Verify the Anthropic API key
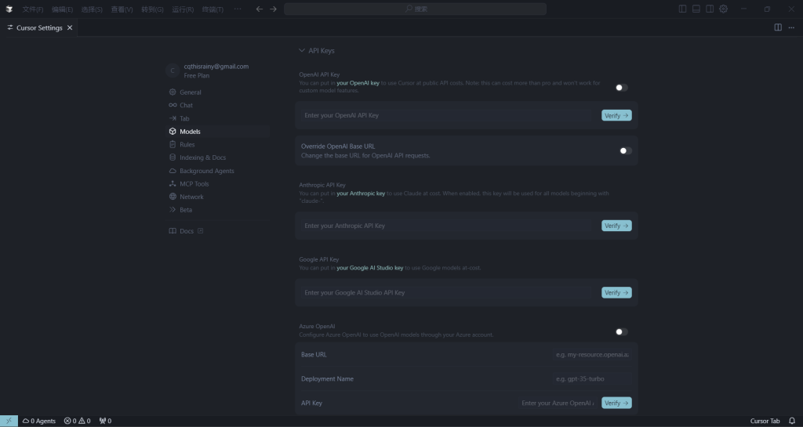Viewport: 803px width, 427px height. 616,226
